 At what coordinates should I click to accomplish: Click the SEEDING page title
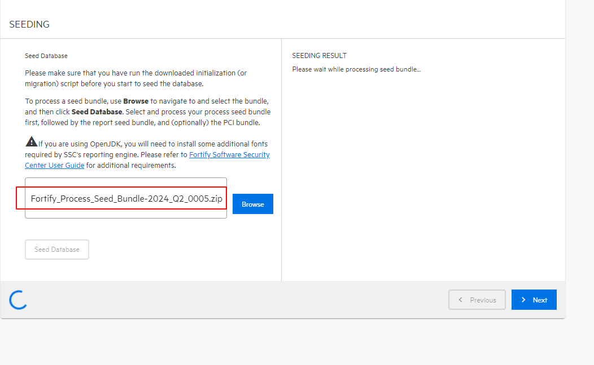click(x=29, y=24)
